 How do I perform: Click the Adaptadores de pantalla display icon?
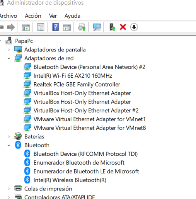18,49
